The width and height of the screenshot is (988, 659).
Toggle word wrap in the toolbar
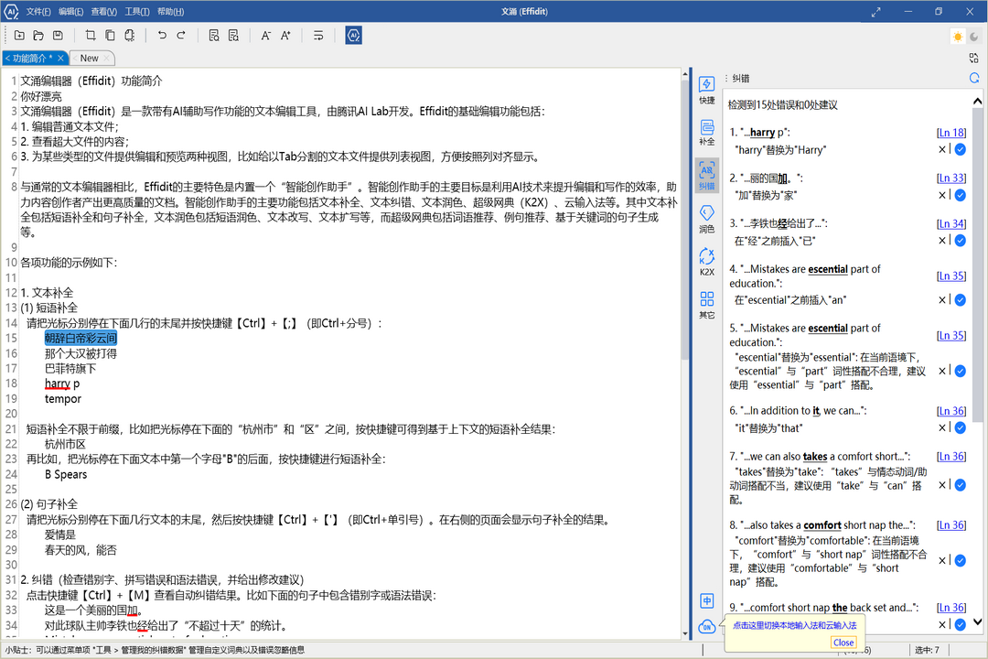[318, 35]
